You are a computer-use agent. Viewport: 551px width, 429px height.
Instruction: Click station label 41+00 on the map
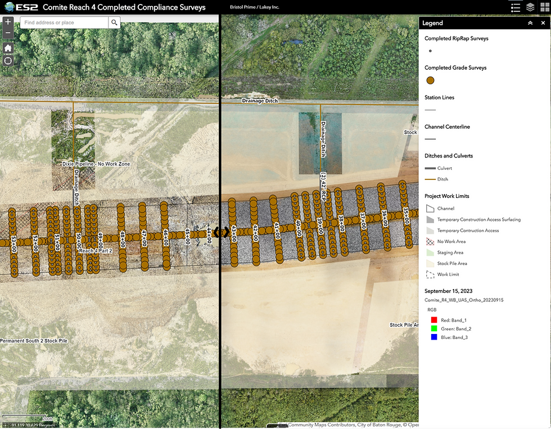(x=277, y=231)
